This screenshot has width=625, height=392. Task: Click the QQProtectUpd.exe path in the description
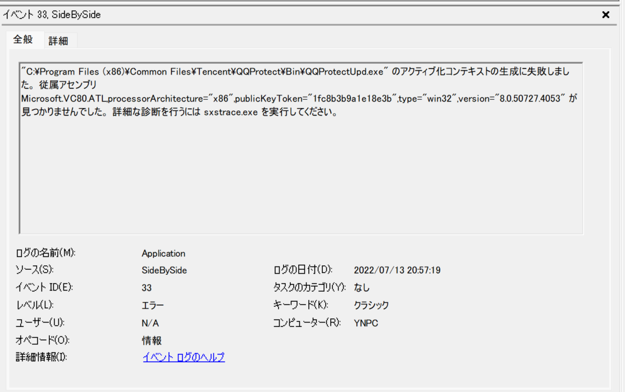click(x=204, y=72)
